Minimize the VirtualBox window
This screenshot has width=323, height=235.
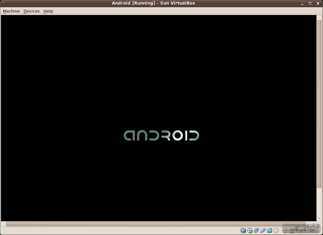point(302,3)
